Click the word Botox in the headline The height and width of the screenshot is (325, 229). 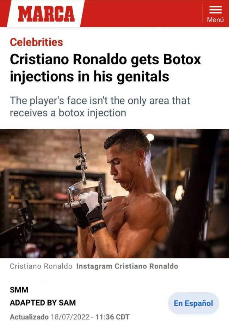click(182, 60)
